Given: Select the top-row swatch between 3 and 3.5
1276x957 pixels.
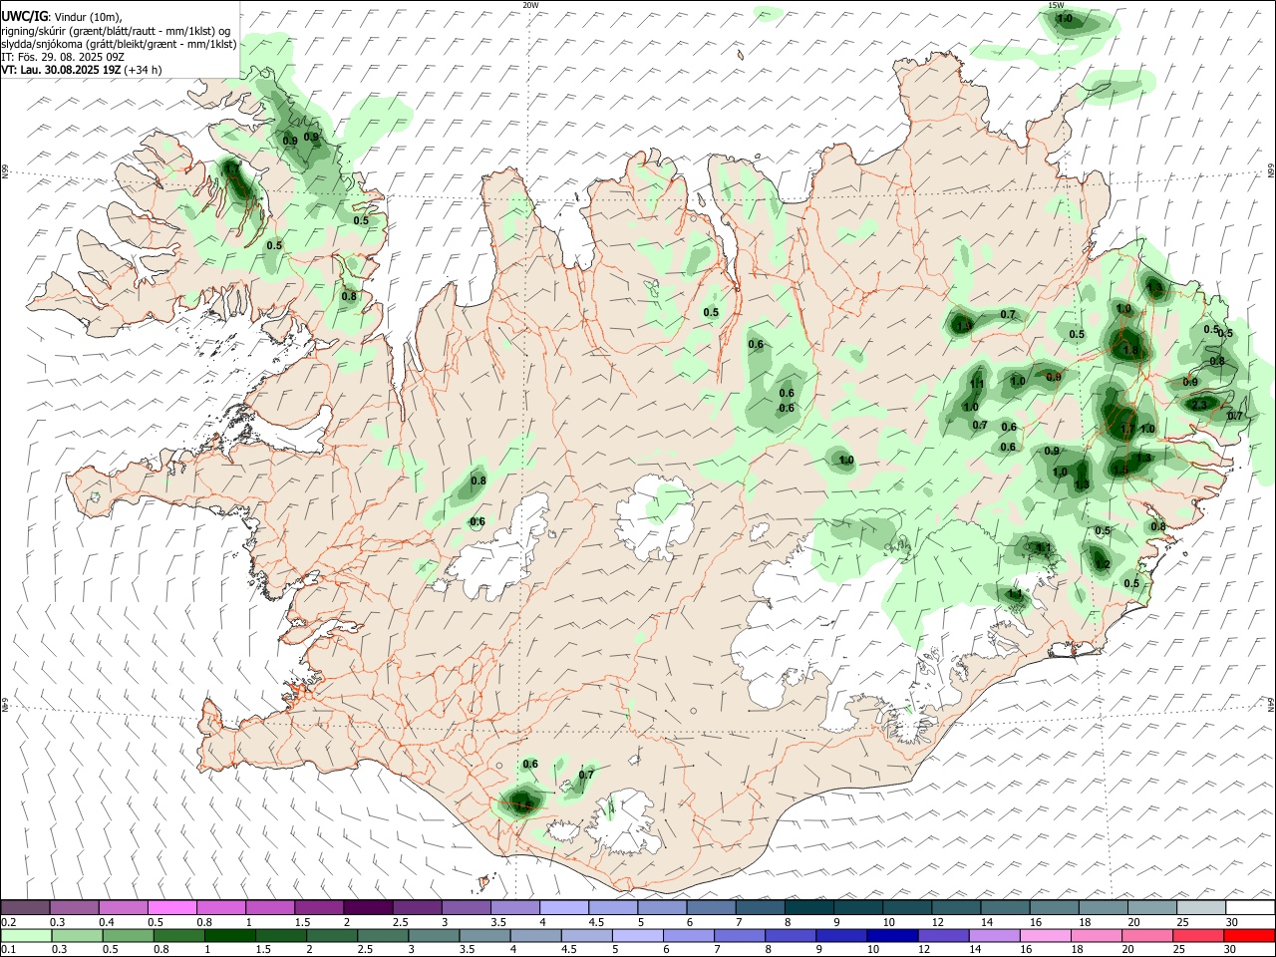Looking at the screenshot, I should pyautogui.click(x=467, y=907).
